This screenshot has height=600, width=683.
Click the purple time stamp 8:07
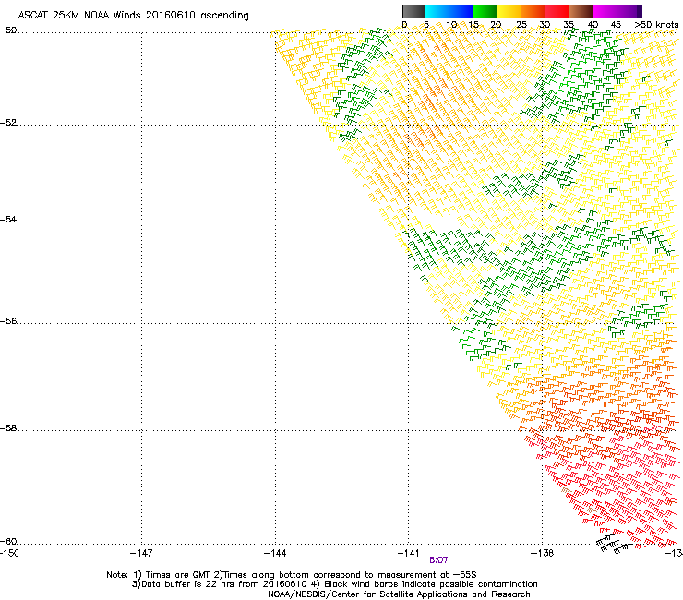pos(438,560)
